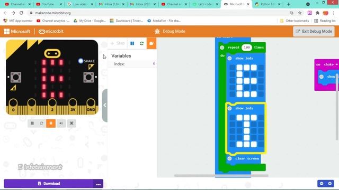
Task: Open the My Drive - Google bookmark
Action: click(90, 21)
